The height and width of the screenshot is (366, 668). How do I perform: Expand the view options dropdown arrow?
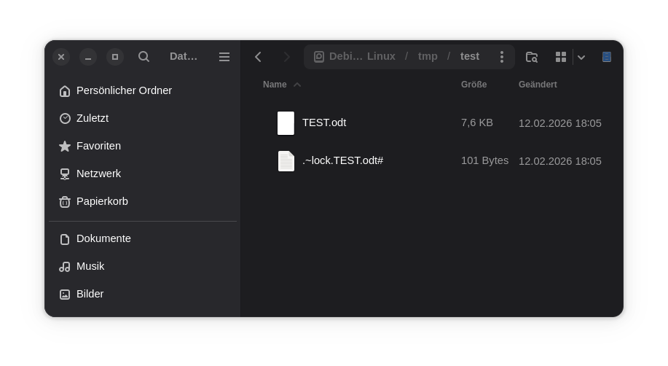581,58
